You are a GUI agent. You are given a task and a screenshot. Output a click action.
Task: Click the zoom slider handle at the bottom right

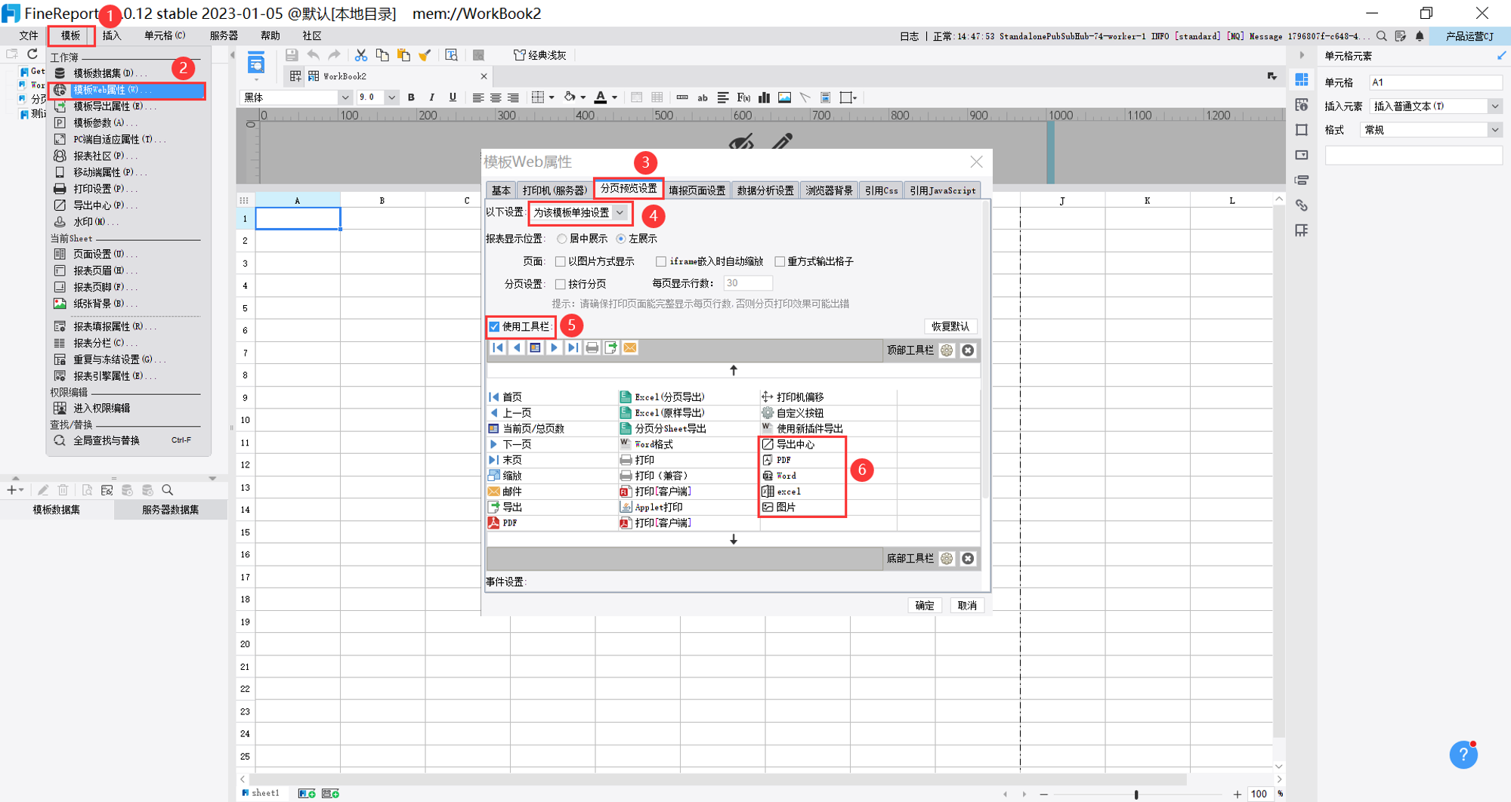coord(1136,794)
